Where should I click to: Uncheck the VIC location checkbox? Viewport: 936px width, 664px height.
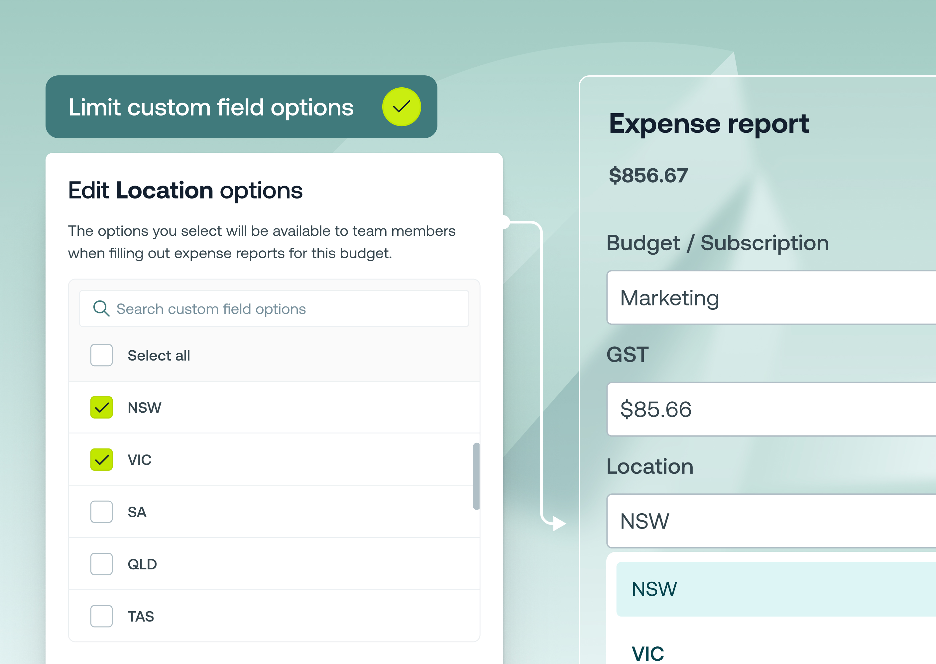[x=101, y=459]
